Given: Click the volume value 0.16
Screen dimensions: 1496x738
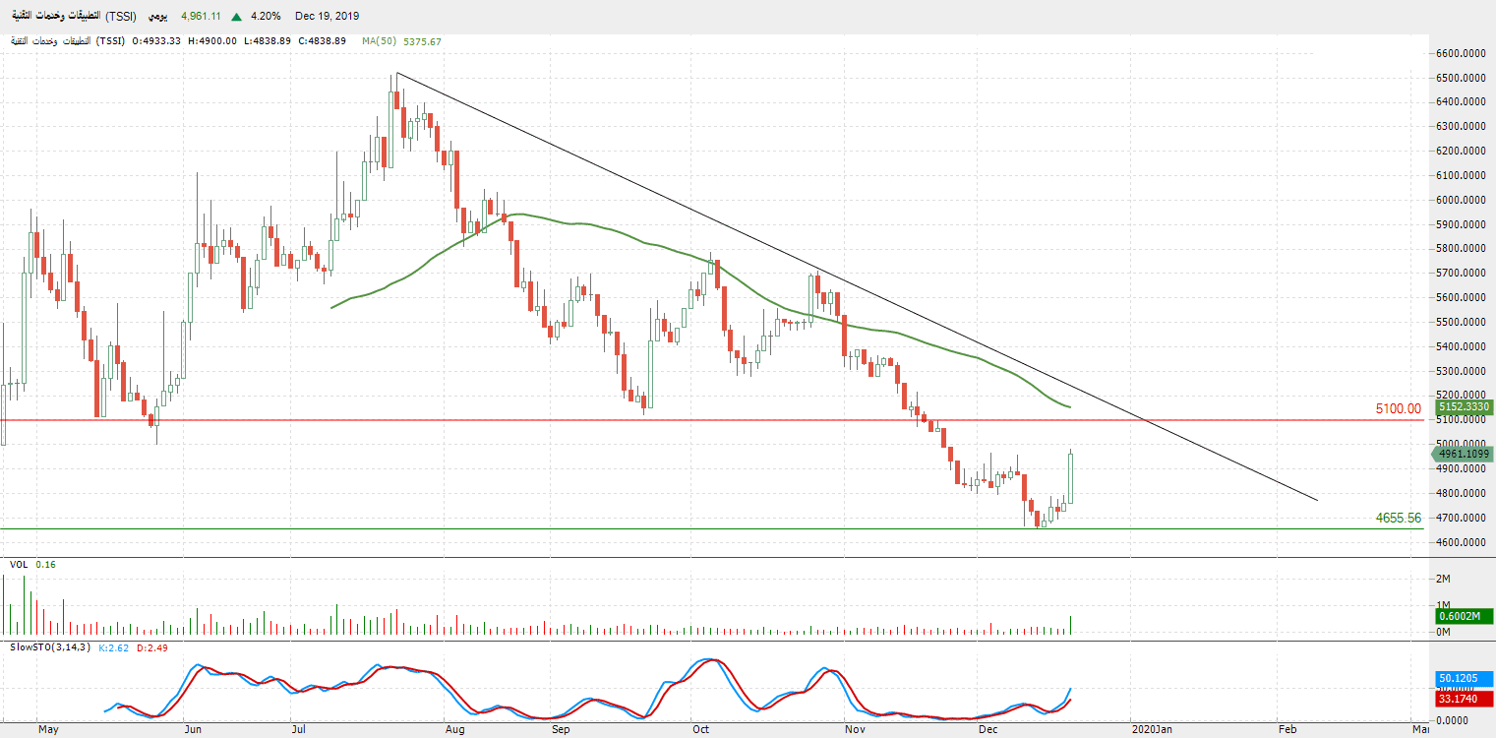Looking at the screenshot, I should click(x=45, y=565).
